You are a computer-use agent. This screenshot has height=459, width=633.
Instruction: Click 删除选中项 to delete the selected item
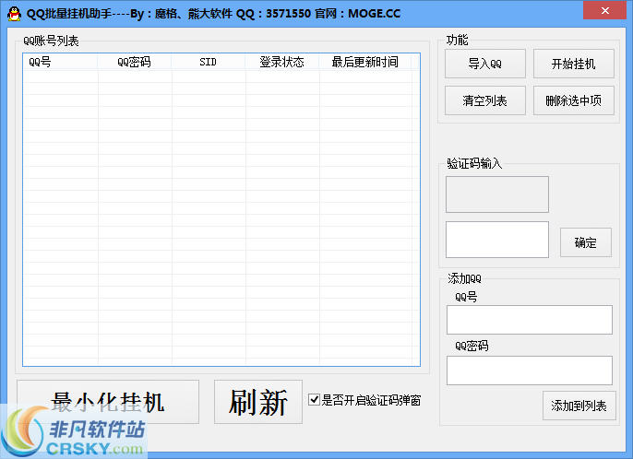pyautogui.click(x=573, y=100)
